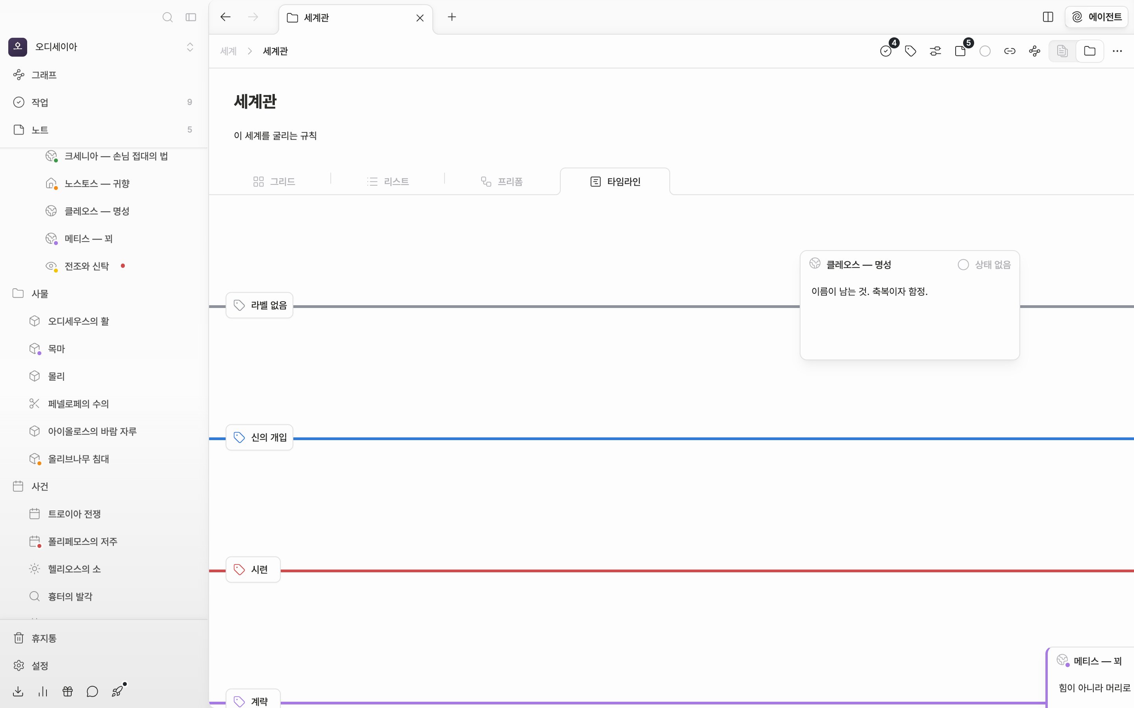Click sun icon of 헬리오스의 소
The image size is (1134, 708).
click(x=34, y=569)
